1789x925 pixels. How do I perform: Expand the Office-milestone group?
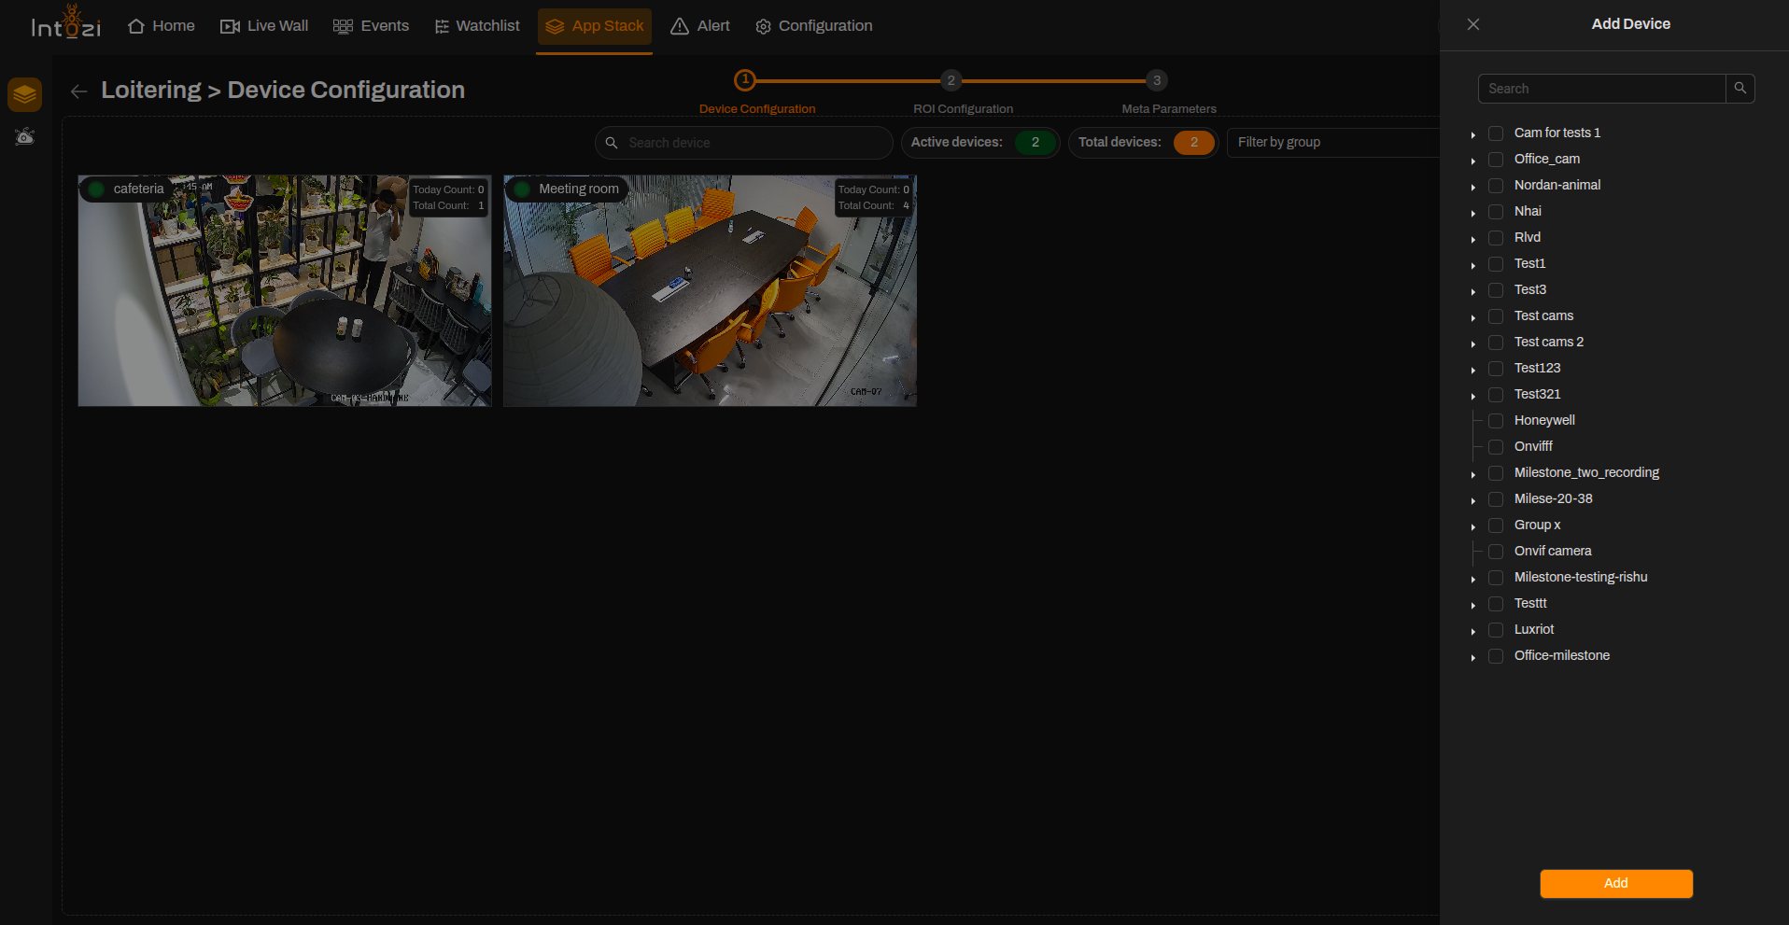tap(1473, 658)
